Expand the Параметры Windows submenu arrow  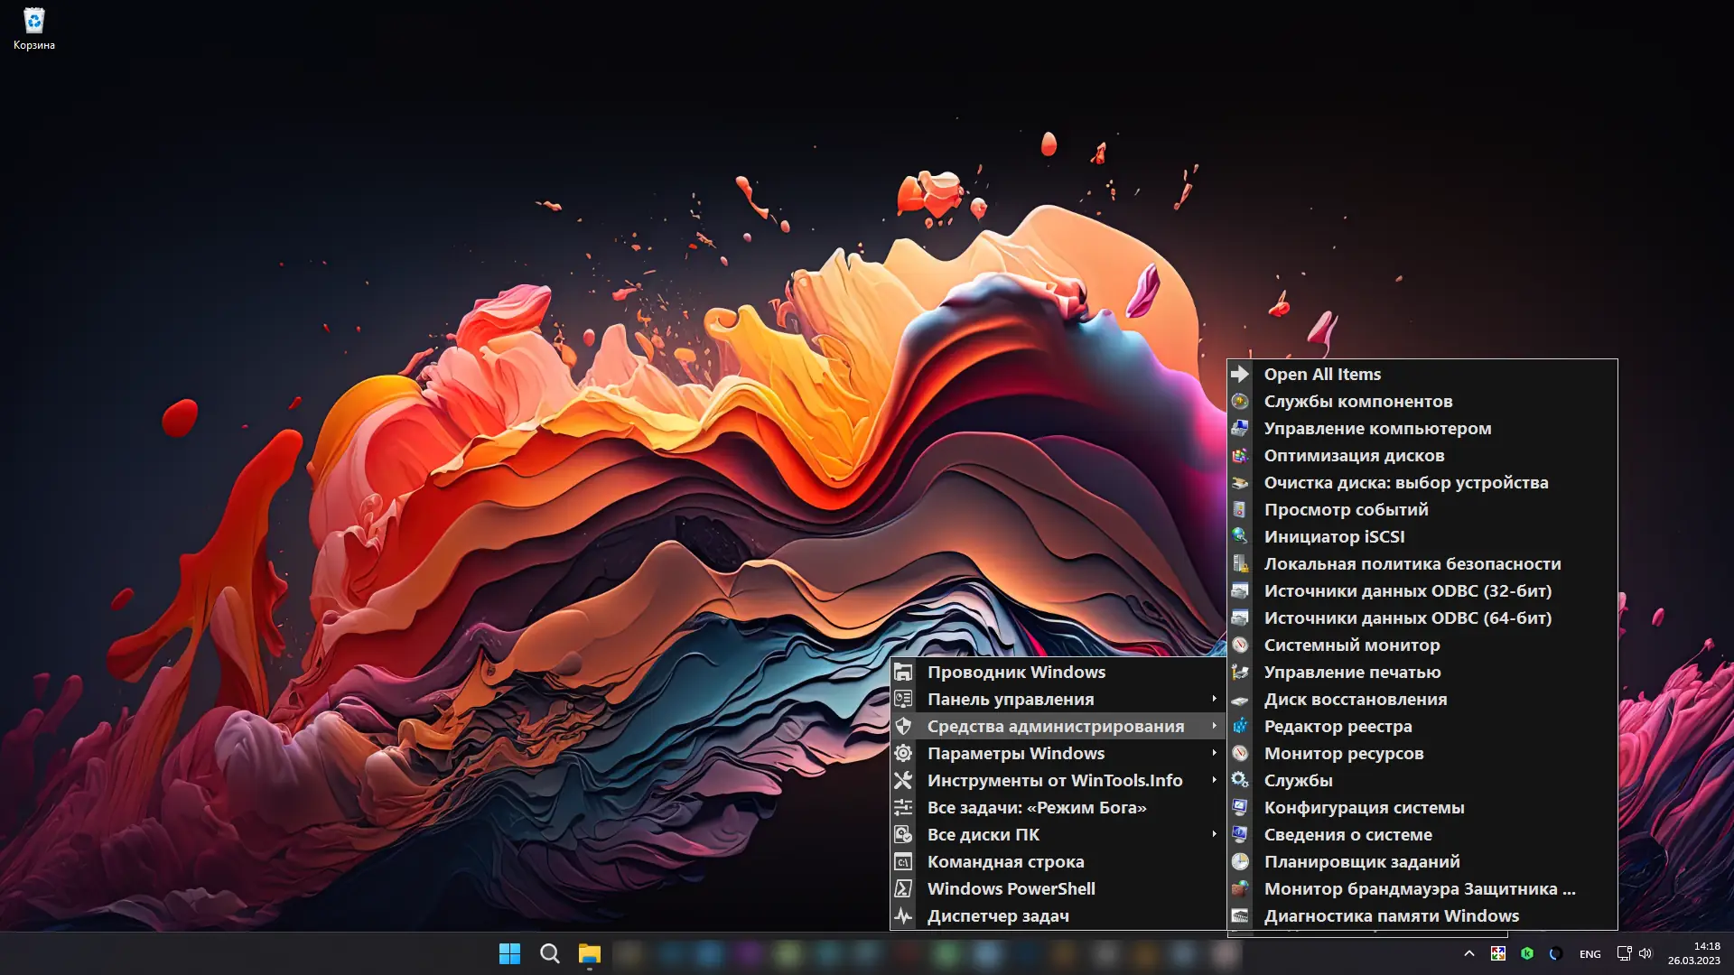pyautogui.click(x=1214, y=753)
